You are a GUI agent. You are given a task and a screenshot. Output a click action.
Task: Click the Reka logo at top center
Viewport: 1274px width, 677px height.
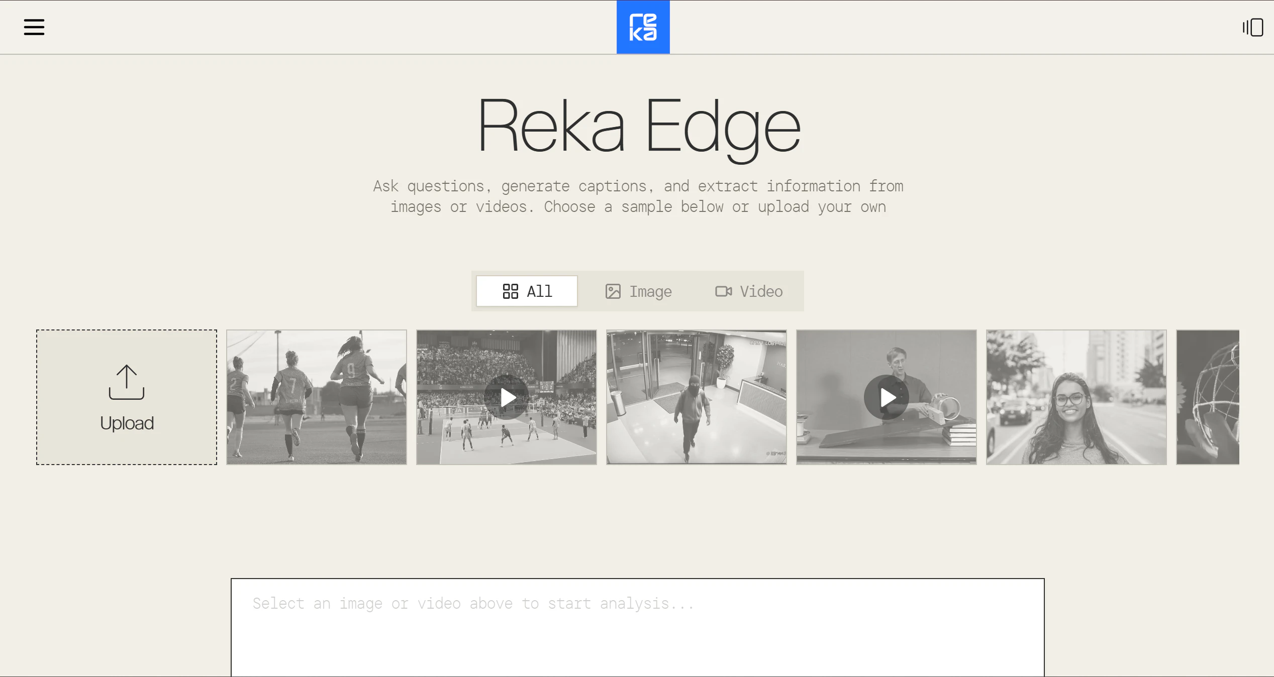pyautogui.click(x=643, y=27)
